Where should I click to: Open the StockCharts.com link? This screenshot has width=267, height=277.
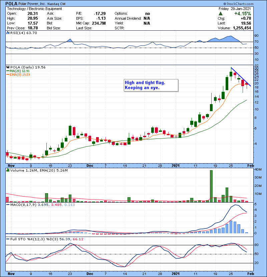pos(238,4)
